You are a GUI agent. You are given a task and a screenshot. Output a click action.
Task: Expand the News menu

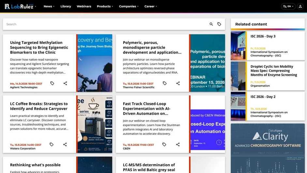pyautogui.click(x=49, y=7)
